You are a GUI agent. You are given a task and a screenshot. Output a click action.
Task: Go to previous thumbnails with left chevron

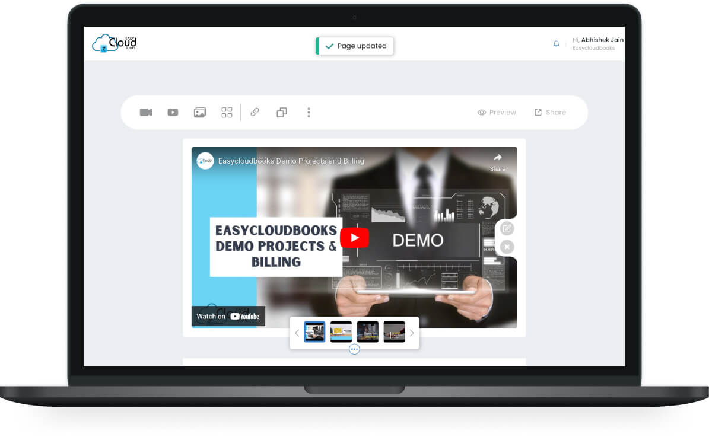tap(297, 333)
